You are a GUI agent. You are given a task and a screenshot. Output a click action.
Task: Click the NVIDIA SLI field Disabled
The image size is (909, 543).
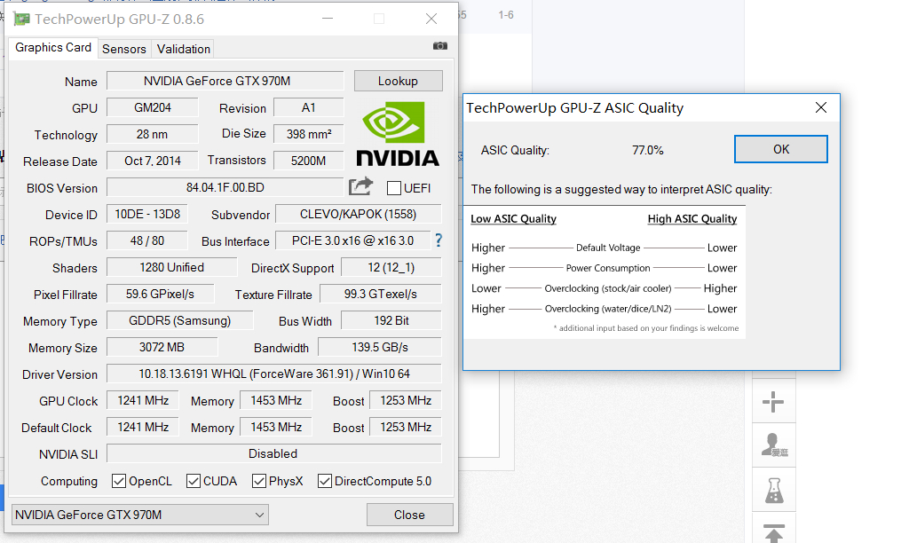point(274,453)
